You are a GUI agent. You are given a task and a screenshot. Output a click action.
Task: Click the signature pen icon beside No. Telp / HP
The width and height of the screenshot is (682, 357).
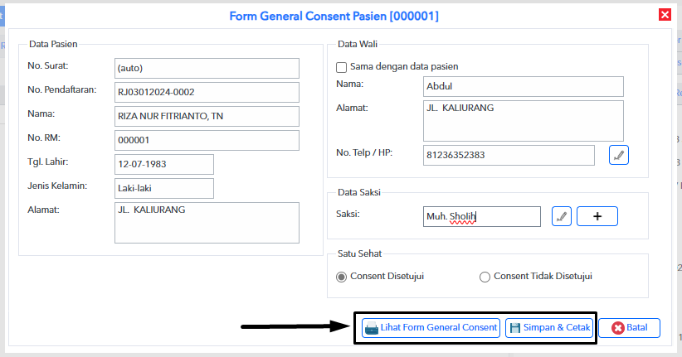click(618, 155)
